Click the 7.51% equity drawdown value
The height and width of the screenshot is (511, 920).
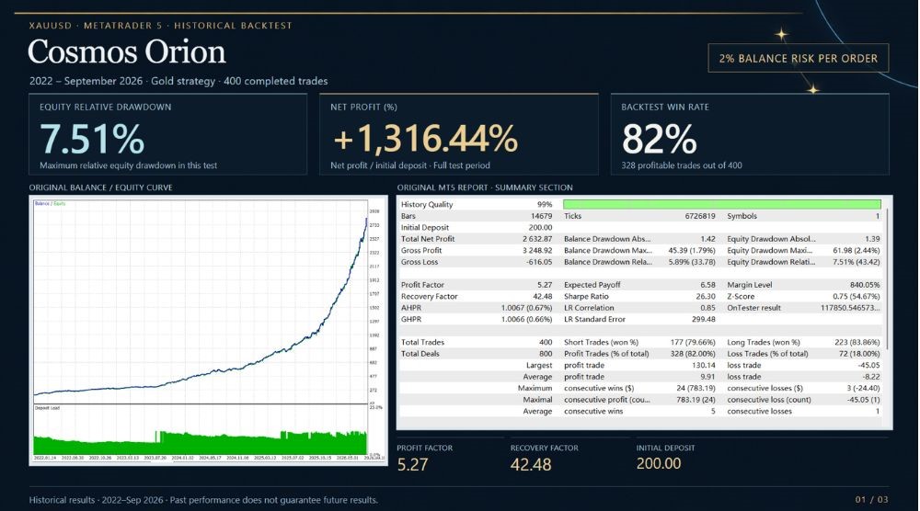tap(92, 139)
